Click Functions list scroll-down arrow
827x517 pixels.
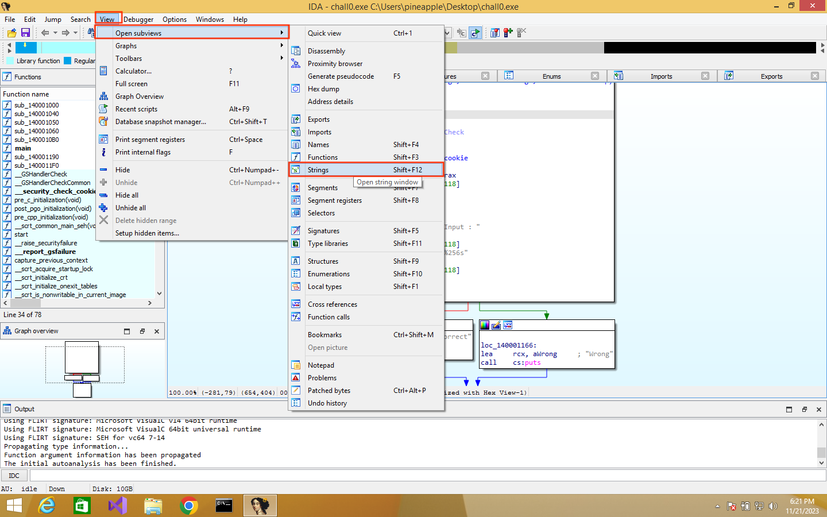159,293
